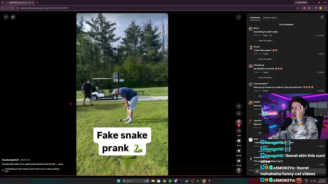
Task: Open the Windows Start menu
Action: click(x=119, y=181)
